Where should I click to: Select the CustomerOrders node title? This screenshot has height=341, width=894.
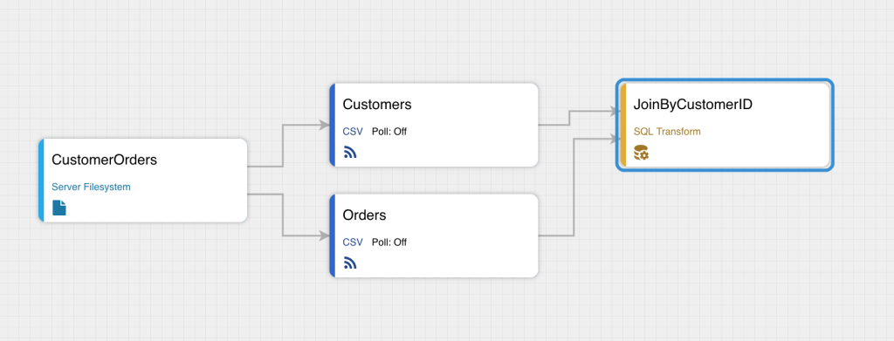[x=105, y=160]
